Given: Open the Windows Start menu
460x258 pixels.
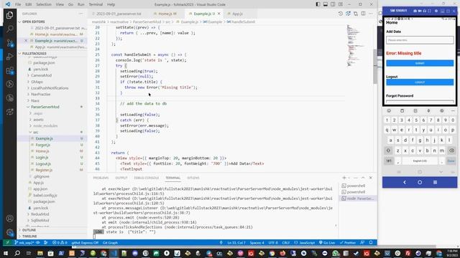Looking at the screenshot, I should 5,253.
